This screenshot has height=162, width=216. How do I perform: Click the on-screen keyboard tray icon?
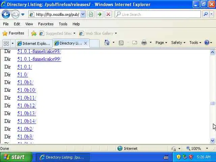point(166,157)
